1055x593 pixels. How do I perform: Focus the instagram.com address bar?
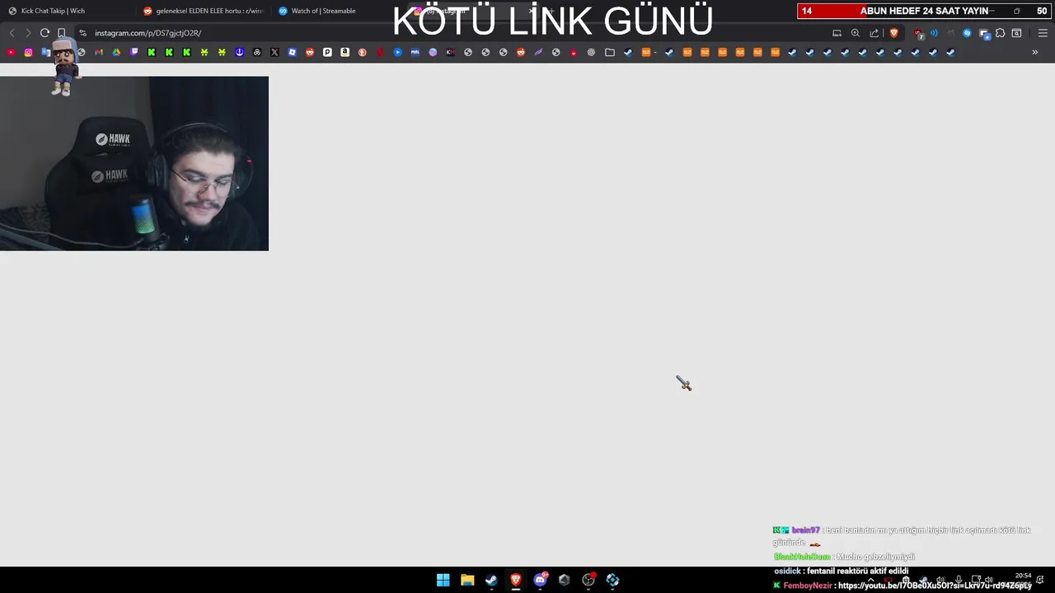453,33
